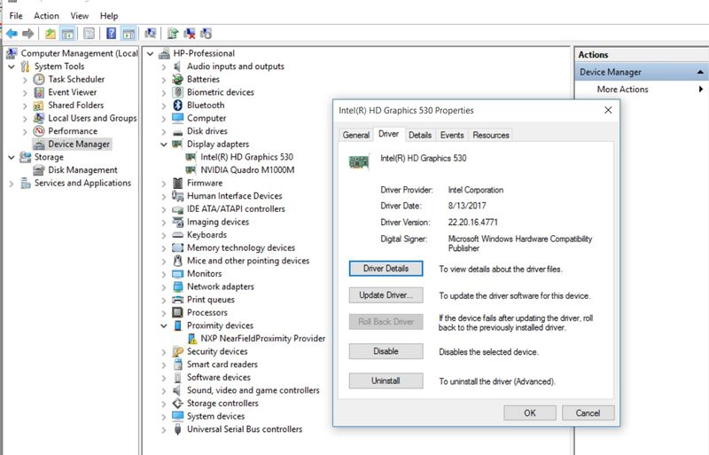Click the Back arrow in the toolbar

point(12,34)
